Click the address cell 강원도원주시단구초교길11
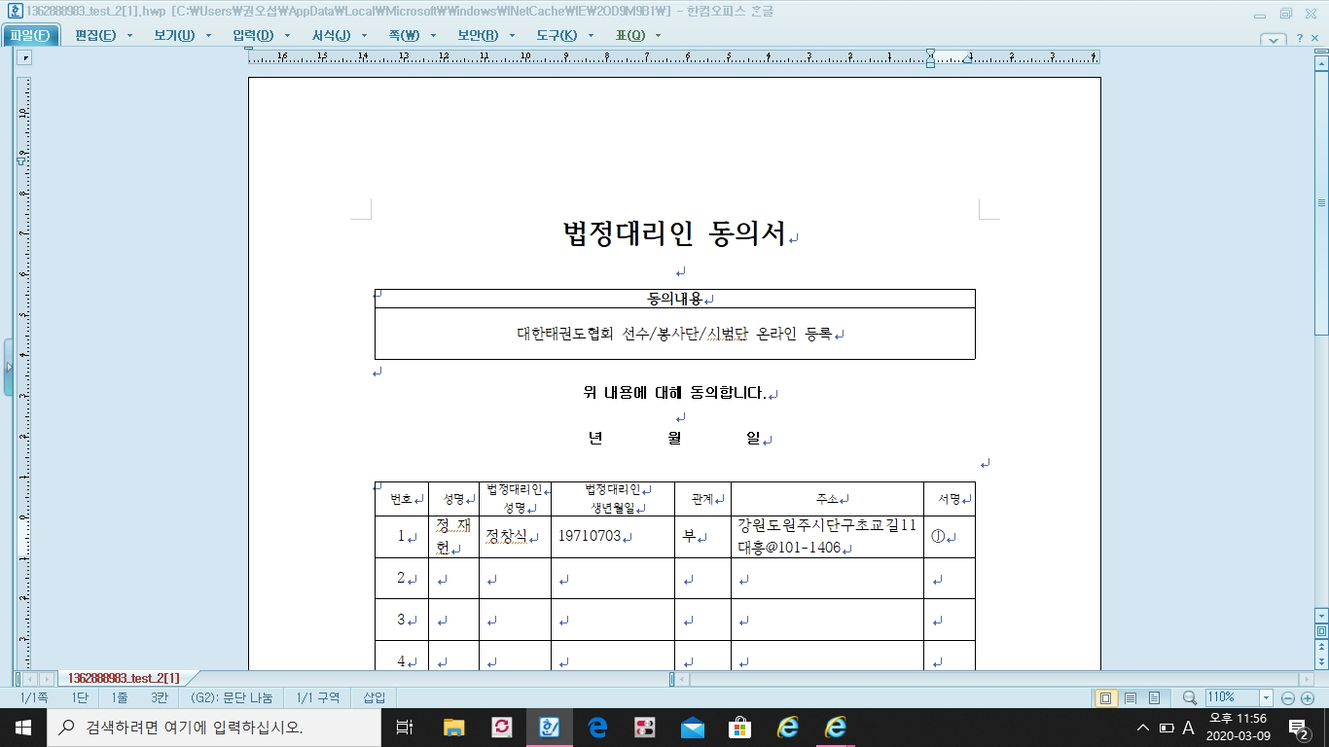The width and height of the screenshot is (1329, 747). (827, 537)
